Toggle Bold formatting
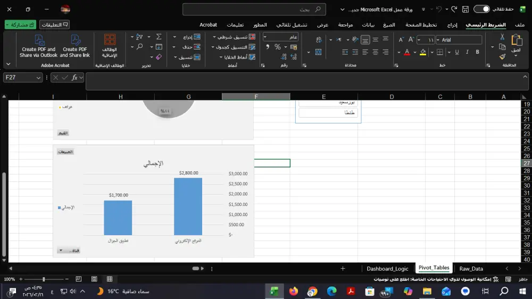 pyautogui.click(x=477, y=52)
